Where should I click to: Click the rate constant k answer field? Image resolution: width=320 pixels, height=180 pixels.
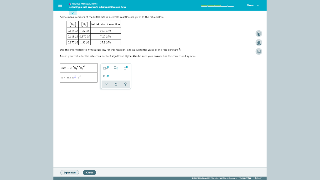click(x=78, y=77)
